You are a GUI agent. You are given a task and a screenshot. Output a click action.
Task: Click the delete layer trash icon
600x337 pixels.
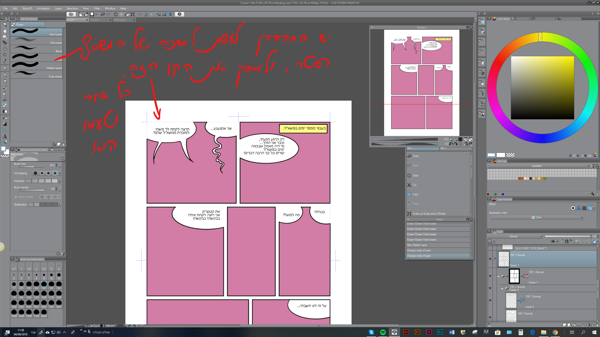(597, 325)
